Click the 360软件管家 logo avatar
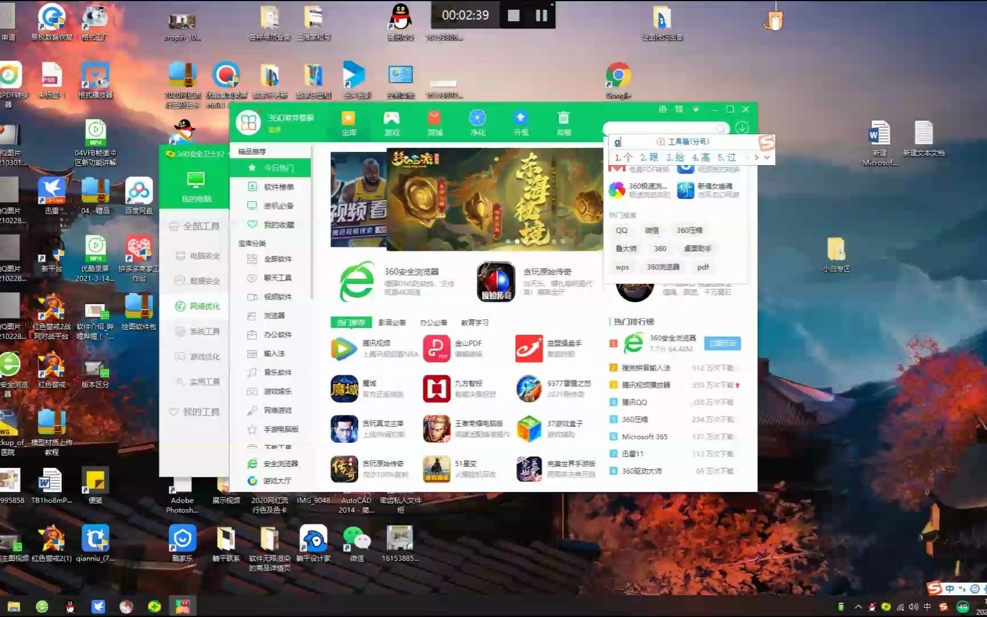 click(x=248, y=122)
